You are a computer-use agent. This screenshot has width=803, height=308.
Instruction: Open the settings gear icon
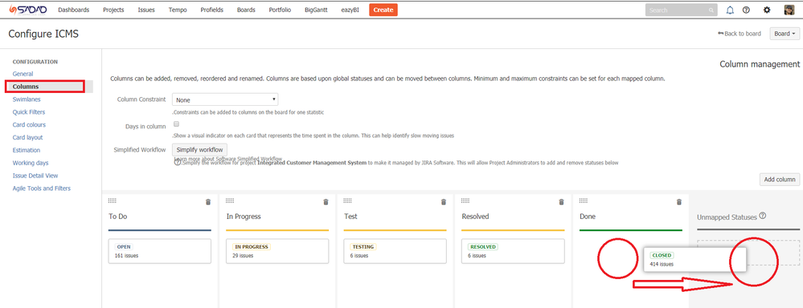(x=767, y=10)
